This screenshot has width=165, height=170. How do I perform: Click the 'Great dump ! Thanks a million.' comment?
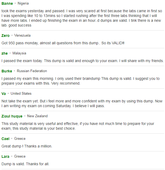pyautogui.click(x=27, y=146)
